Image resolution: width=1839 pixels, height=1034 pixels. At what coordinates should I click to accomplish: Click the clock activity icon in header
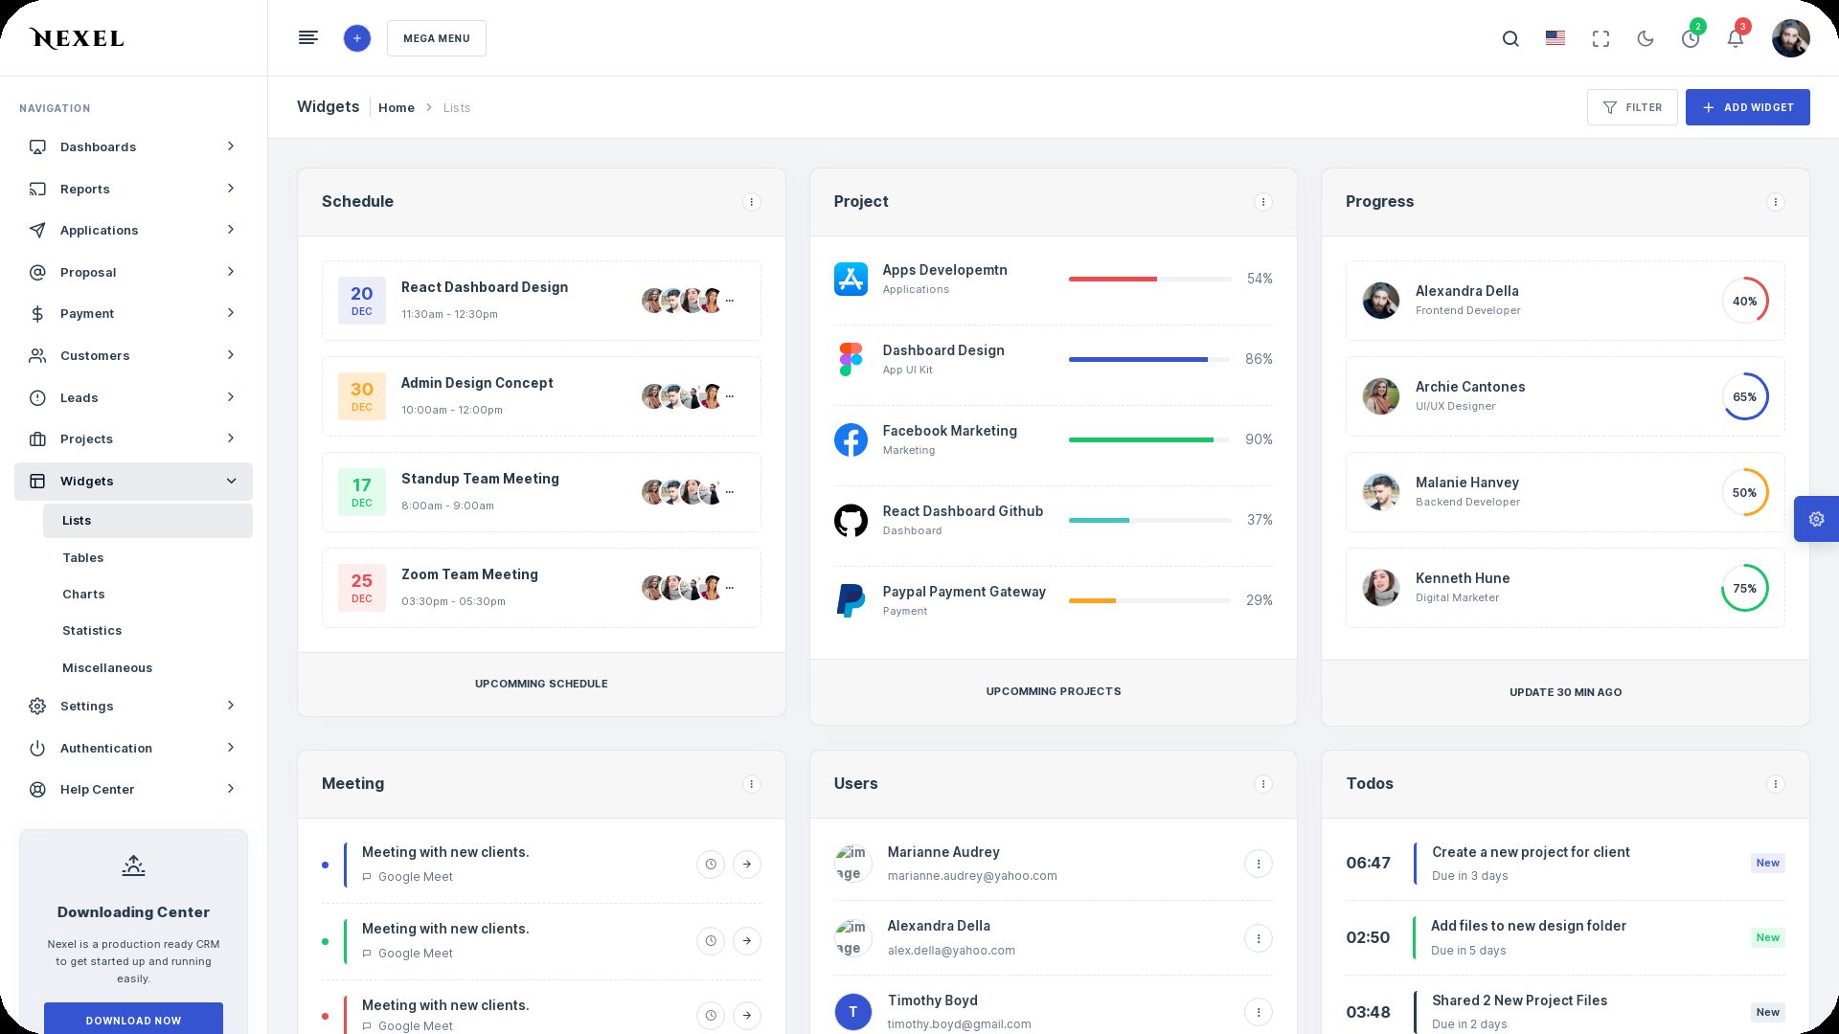(1691, 38)
